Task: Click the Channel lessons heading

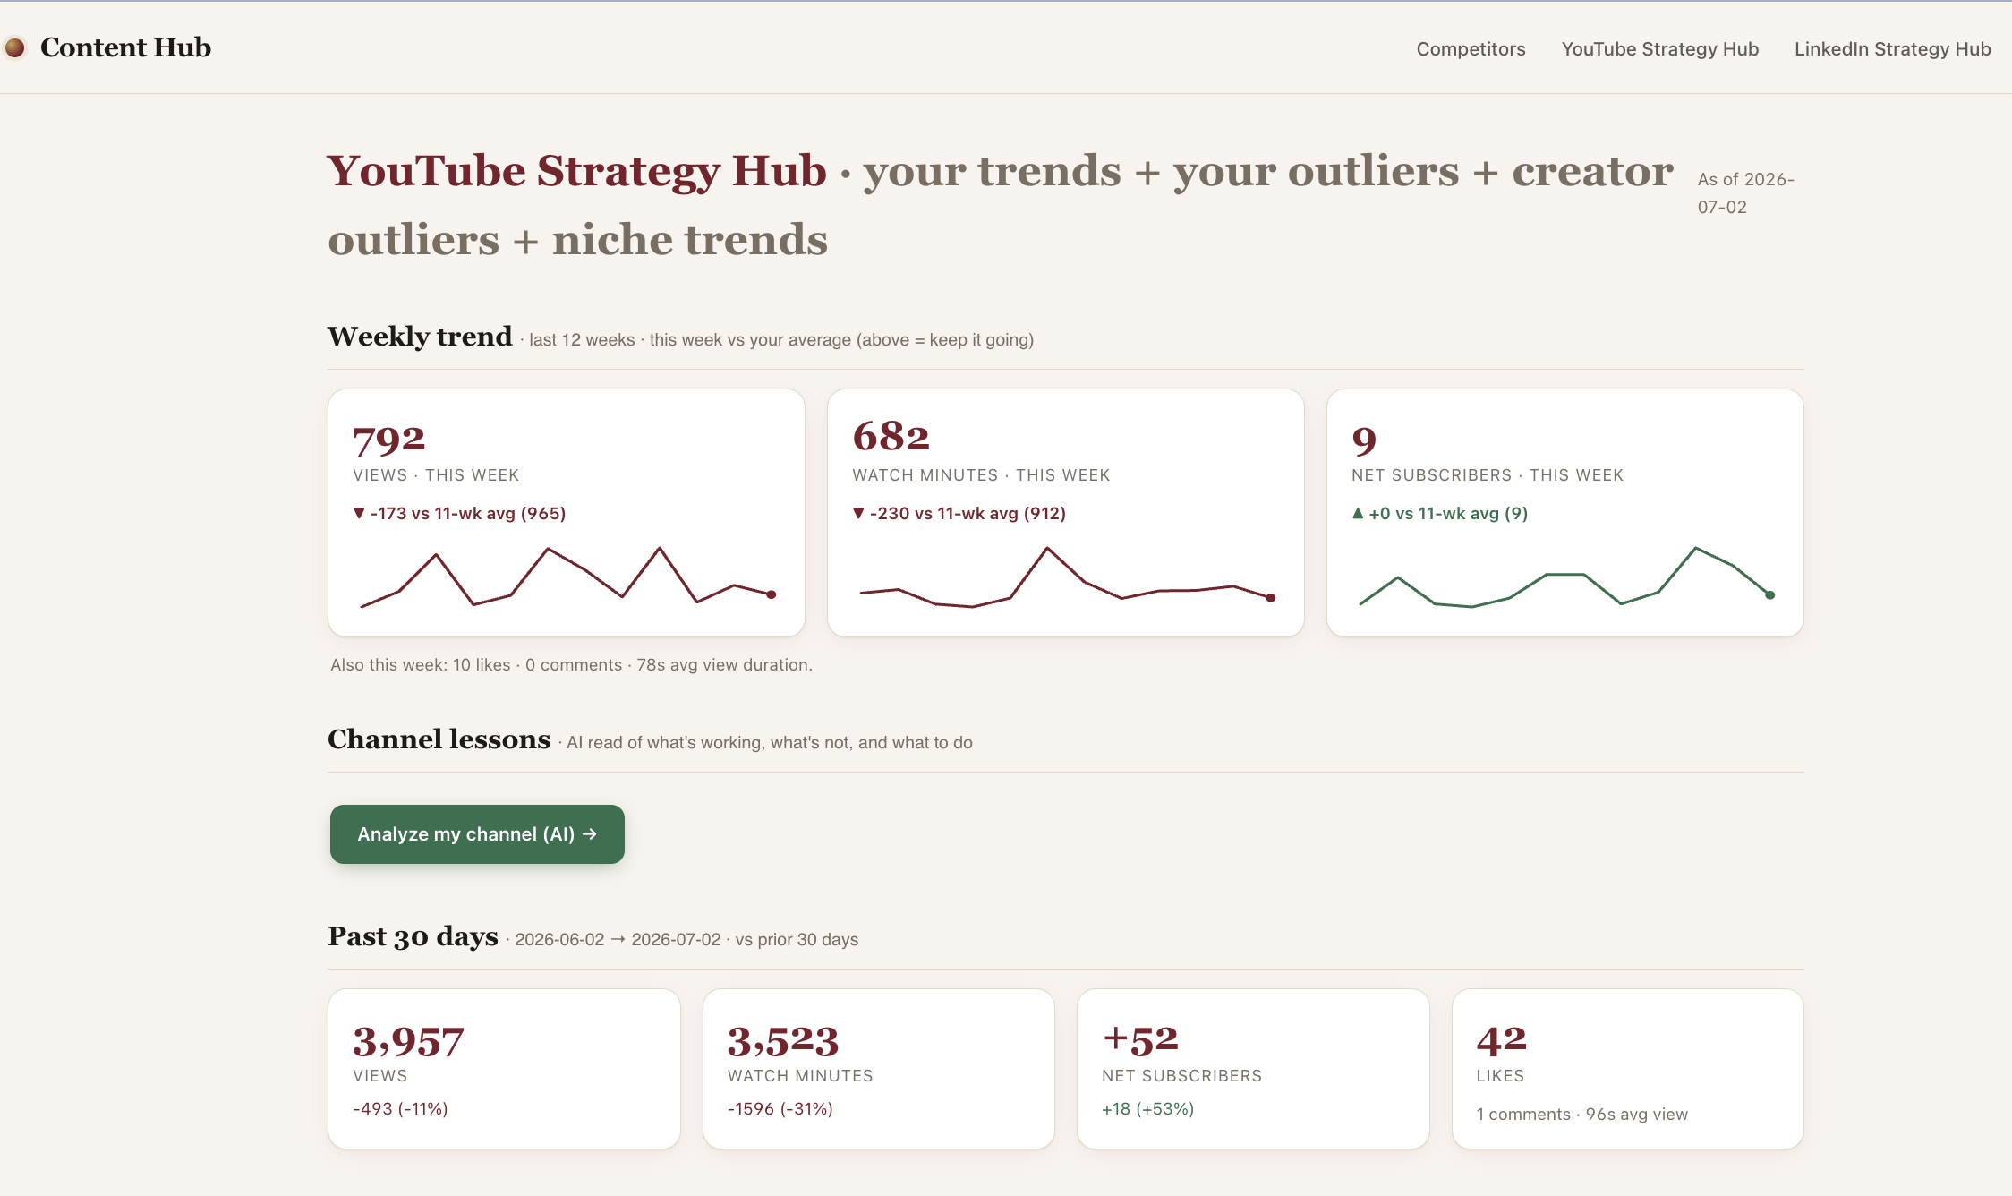Action: [x=439, y=739]
